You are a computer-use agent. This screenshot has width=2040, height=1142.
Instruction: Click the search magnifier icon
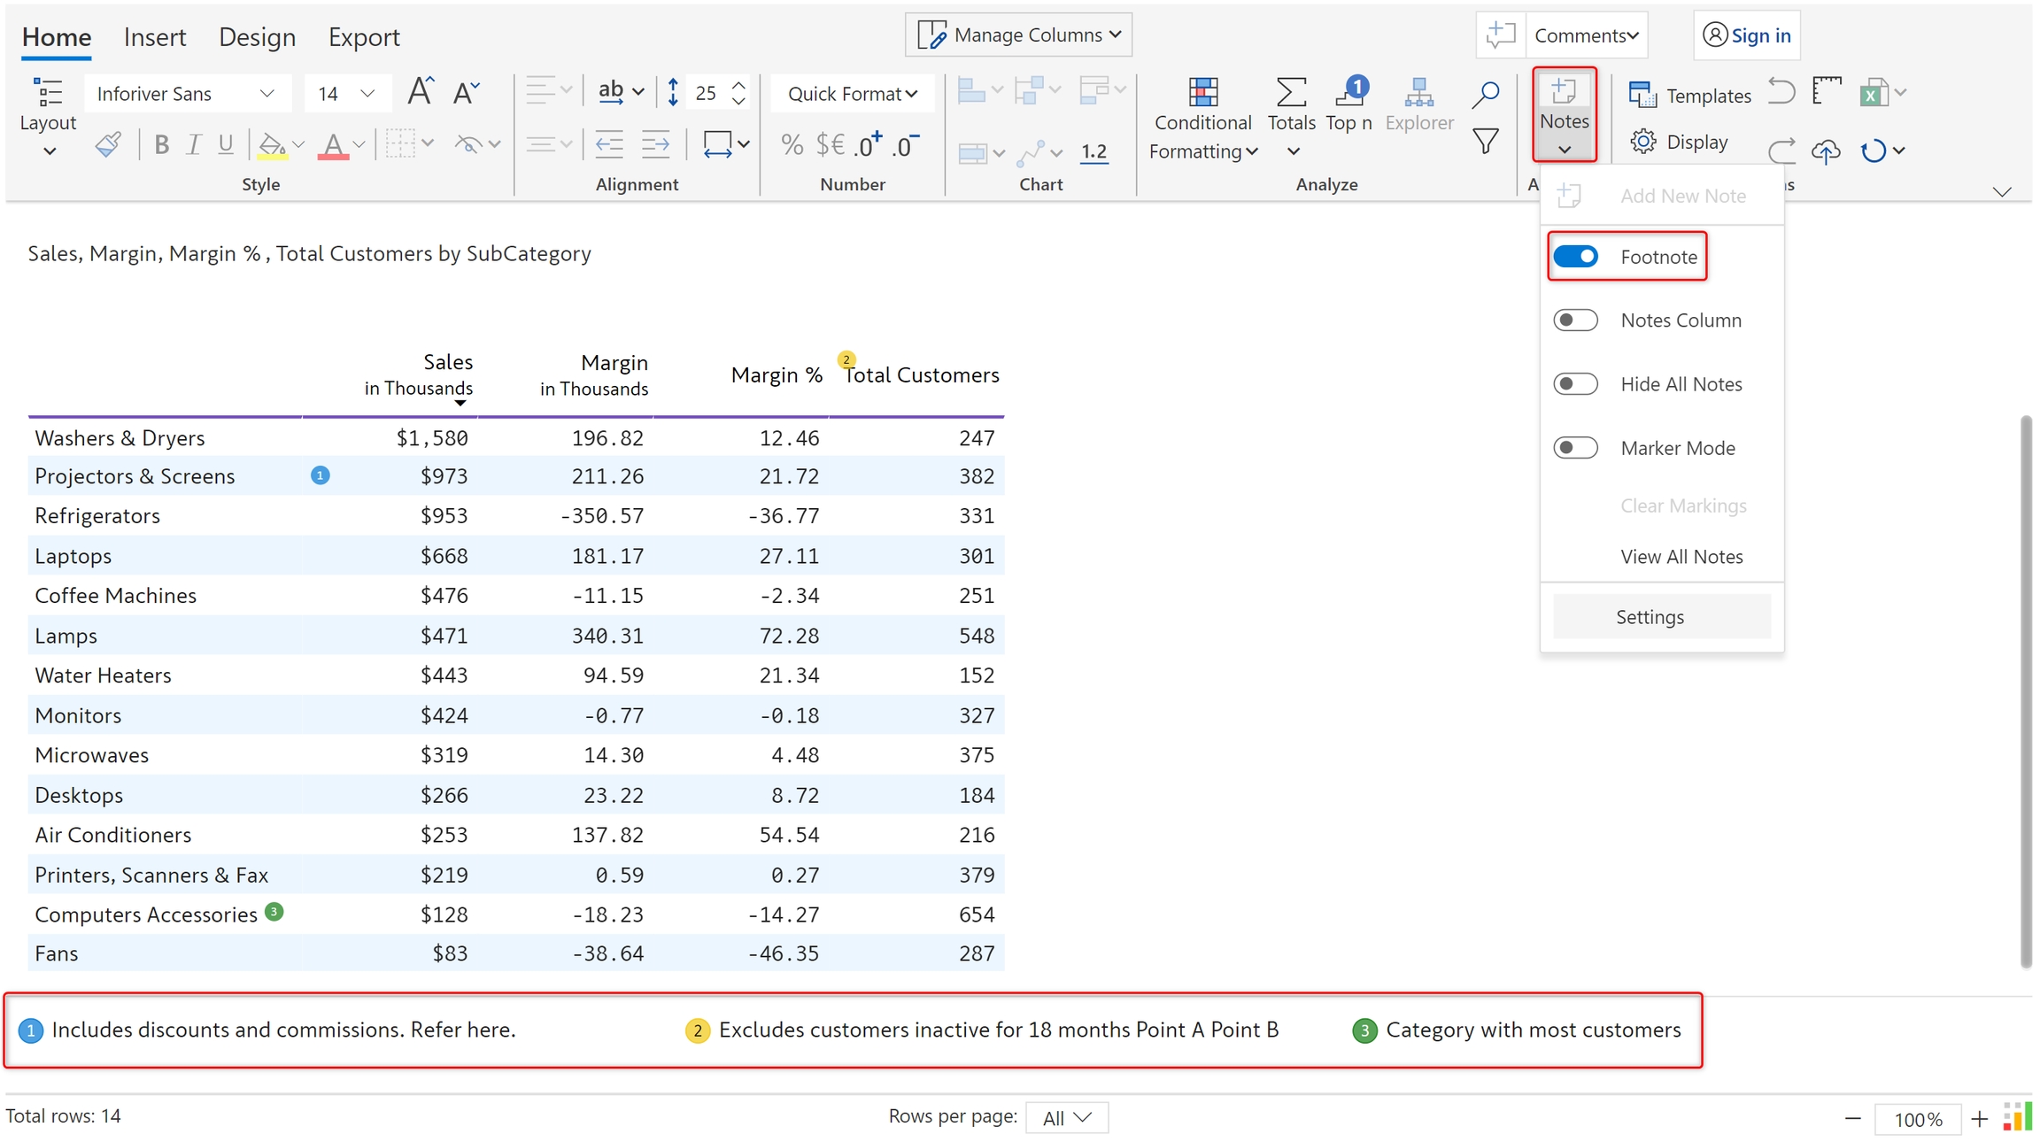(x=1485, y=94)
